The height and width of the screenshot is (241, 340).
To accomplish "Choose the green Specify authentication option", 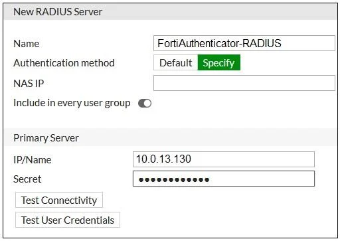I will coord(218,63).
